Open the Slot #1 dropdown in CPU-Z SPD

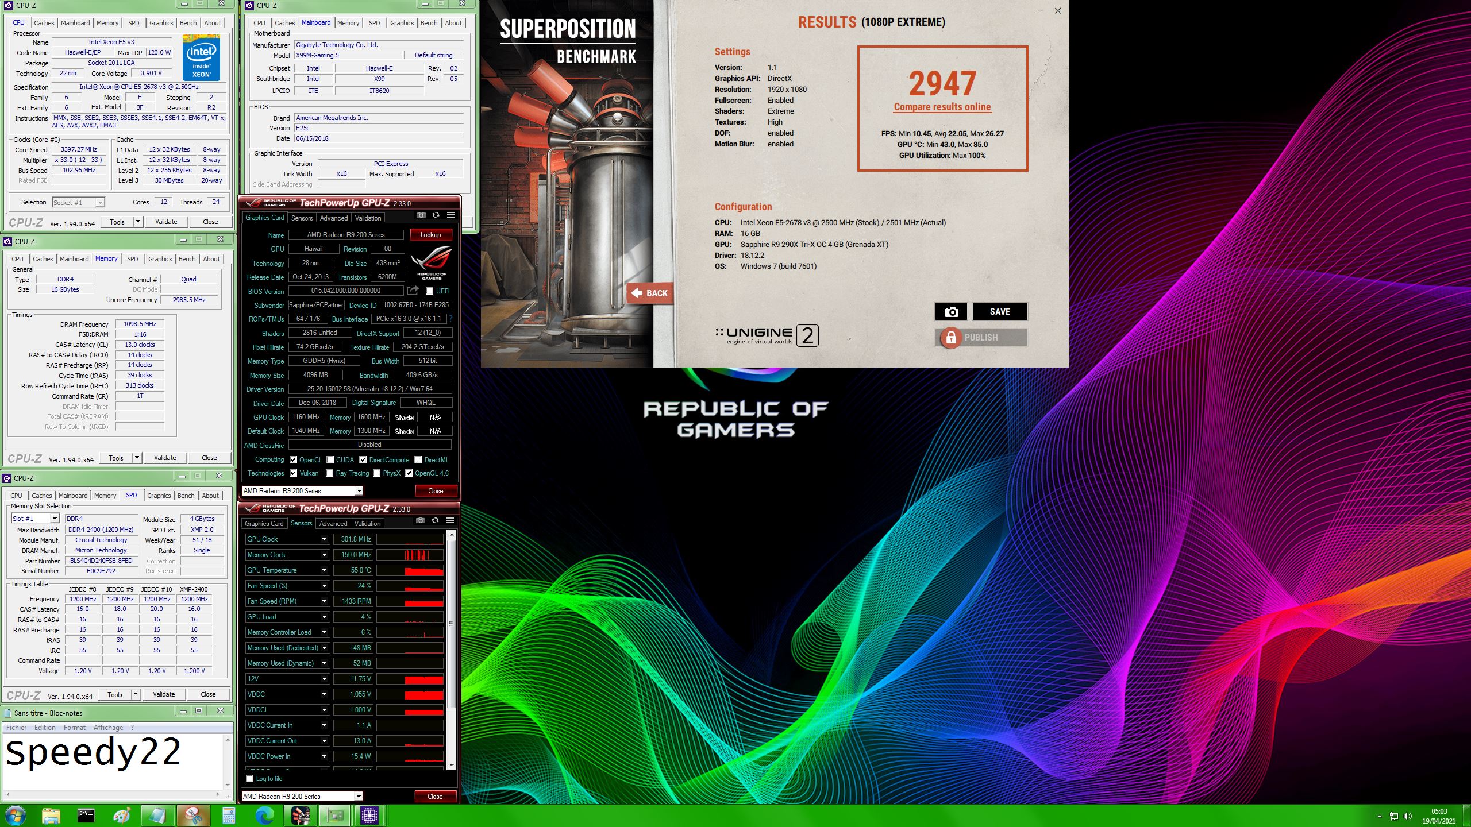pyautogui.click(x=54, y=519)
